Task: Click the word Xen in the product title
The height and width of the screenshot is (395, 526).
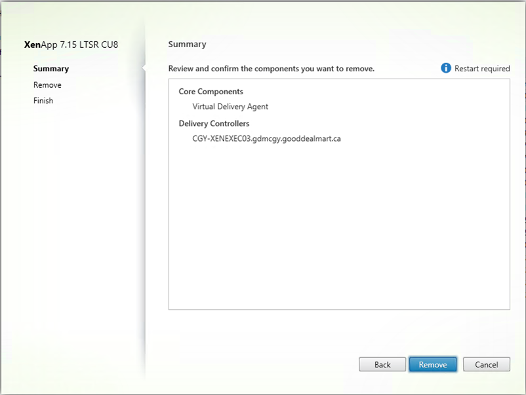Action: 32,45
